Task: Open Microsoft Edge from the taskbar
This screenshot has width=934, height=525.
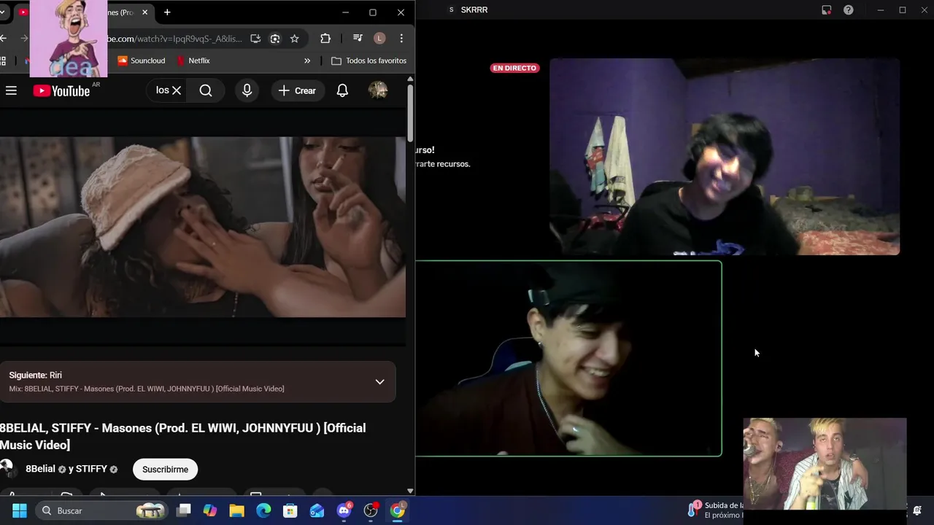Action: [263, 510]
